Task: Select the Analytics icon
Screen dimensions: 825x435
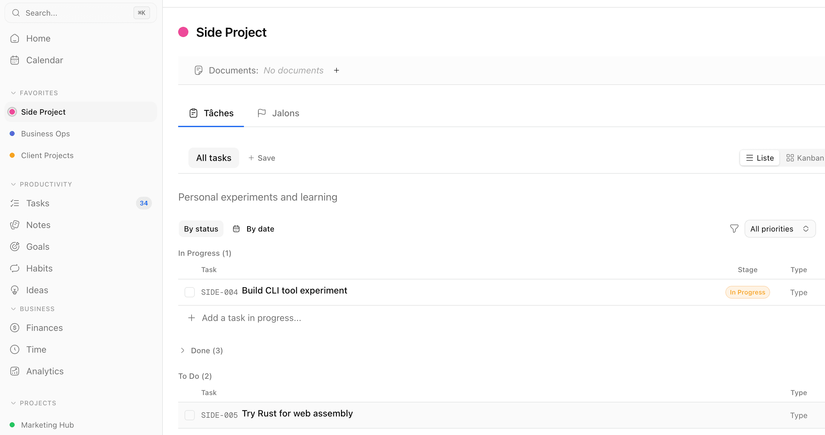Action: 15,371
